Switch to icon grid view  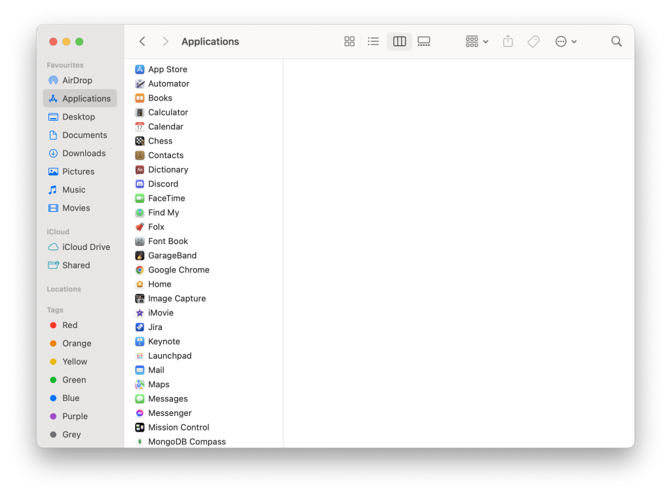(x=349, y=41)
